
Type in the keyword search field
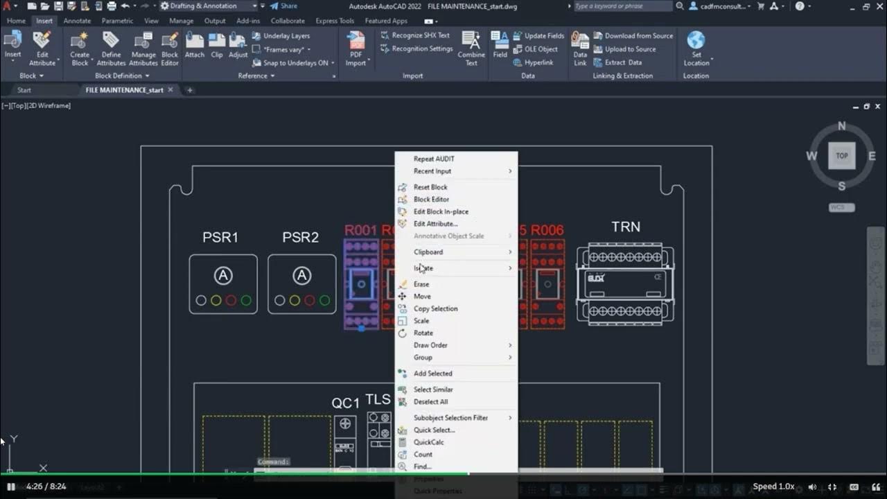622,6
